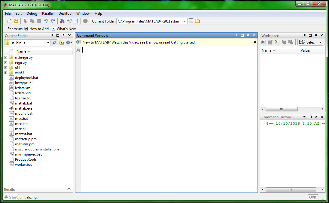Click the Open File toolbar icon
Image resolution: width=329 pixels, height=203 pixels.
coord(16,21)
